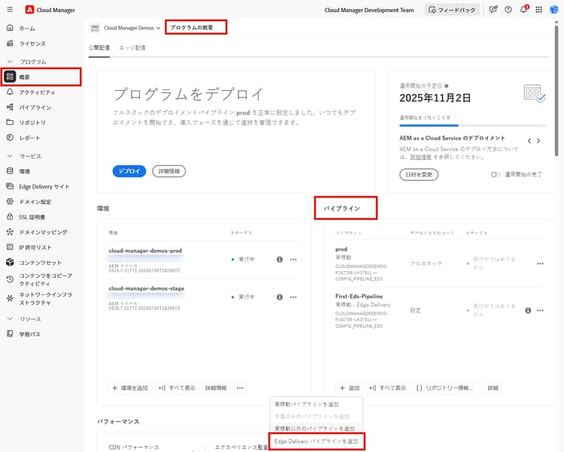Open more actions for First-Eds-Pipeline
Viewport: 564px width, 452px height.
(540, 310)
